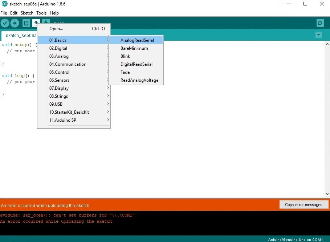Click the Upload arrow toolbar icon

(x=15, y=23)
